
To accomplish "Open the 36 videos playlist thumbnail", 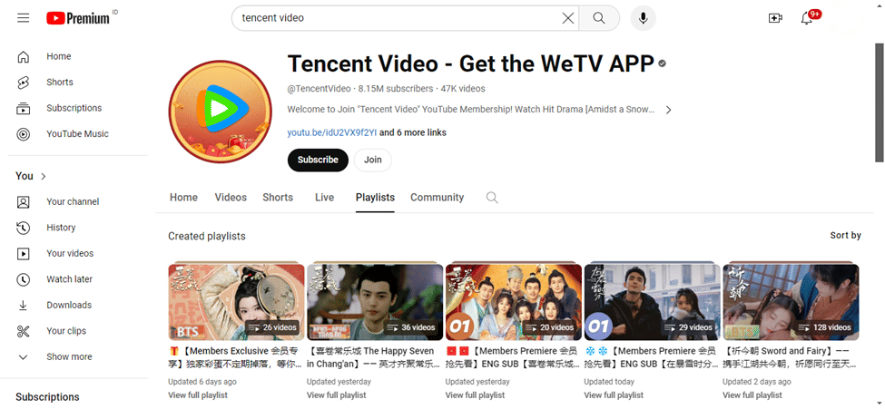I will pos(375,302).
